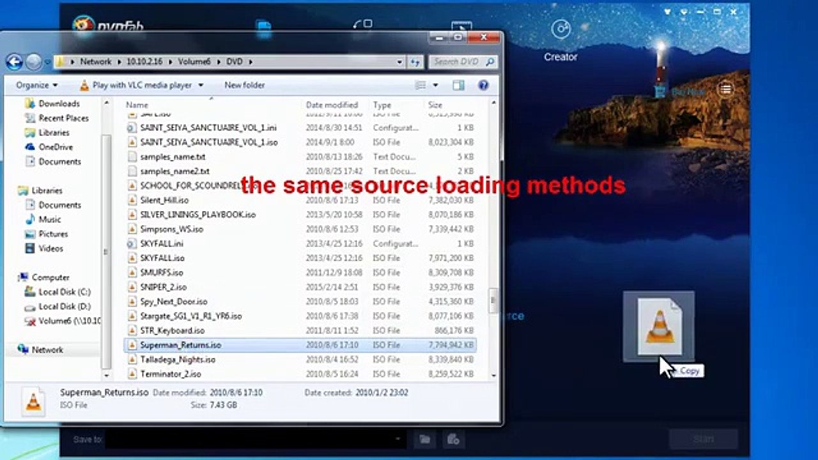The height and width of the screenshot is (460, 818).
Task: Click the file list scroll down arrow
Action: coord(493,375)
